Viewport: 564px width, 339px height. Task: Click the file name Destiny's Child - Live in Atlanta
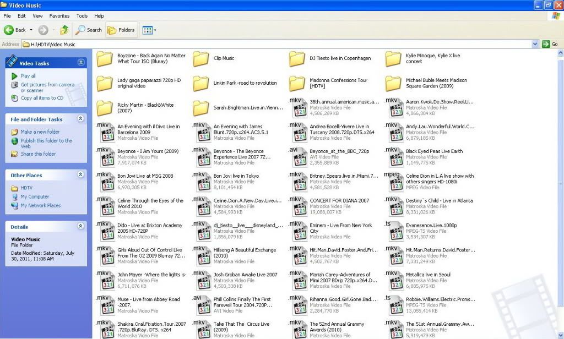[x=439, y=201]
